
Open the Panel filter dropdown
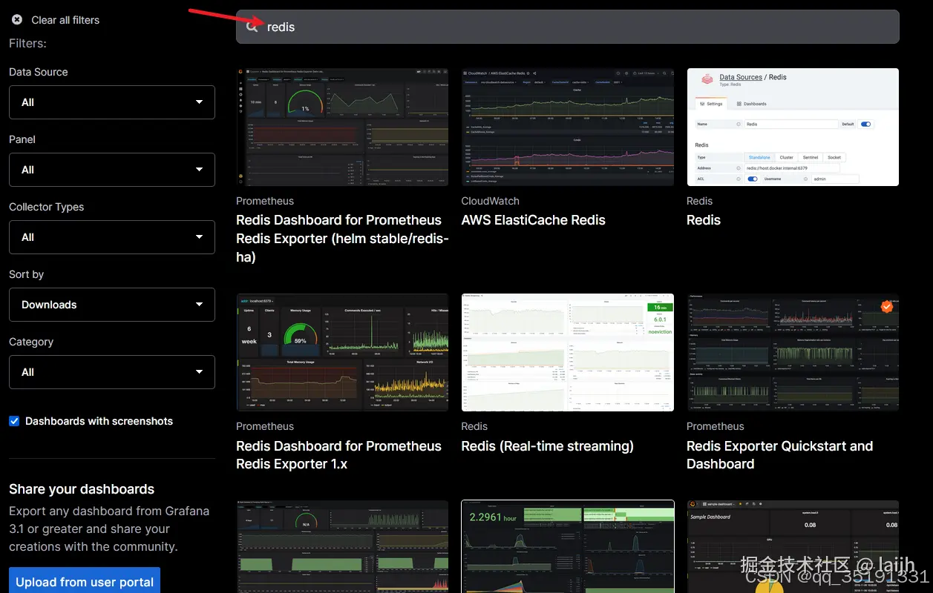point(112,170)
